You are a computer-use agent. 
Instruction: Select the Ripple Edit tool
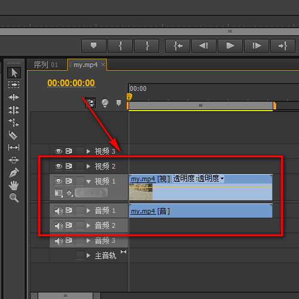point(14,97)
